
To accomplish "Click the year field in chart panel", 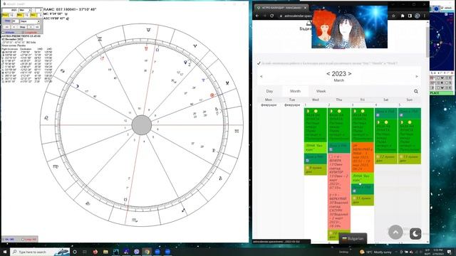I will [10, 10].
